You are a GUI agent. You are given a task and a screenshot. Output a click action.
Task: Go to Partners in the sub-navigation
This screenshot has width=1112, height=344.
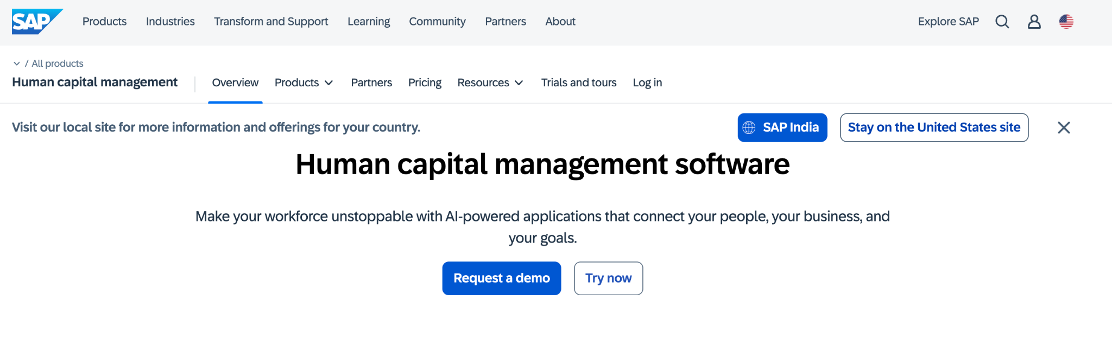point(371,82)
